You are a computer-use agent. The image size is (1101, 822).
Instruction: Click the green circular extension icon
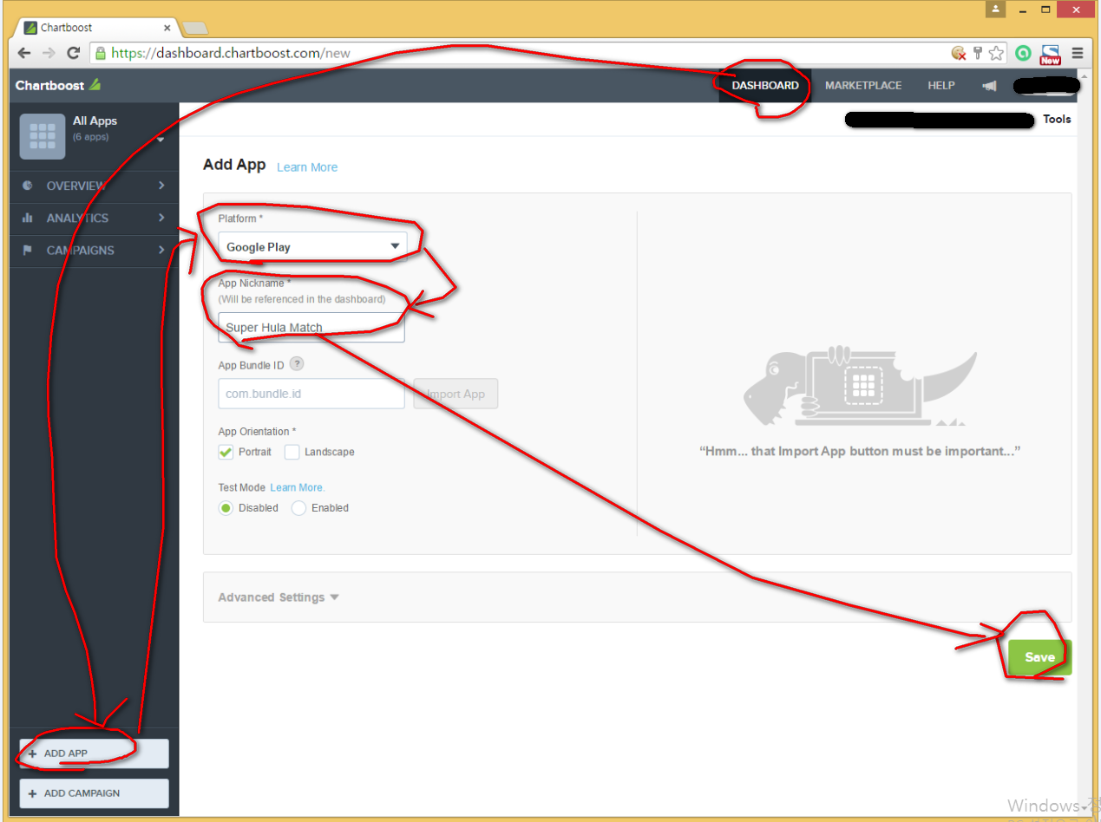pyautogui.click(x=1024, y=53)
